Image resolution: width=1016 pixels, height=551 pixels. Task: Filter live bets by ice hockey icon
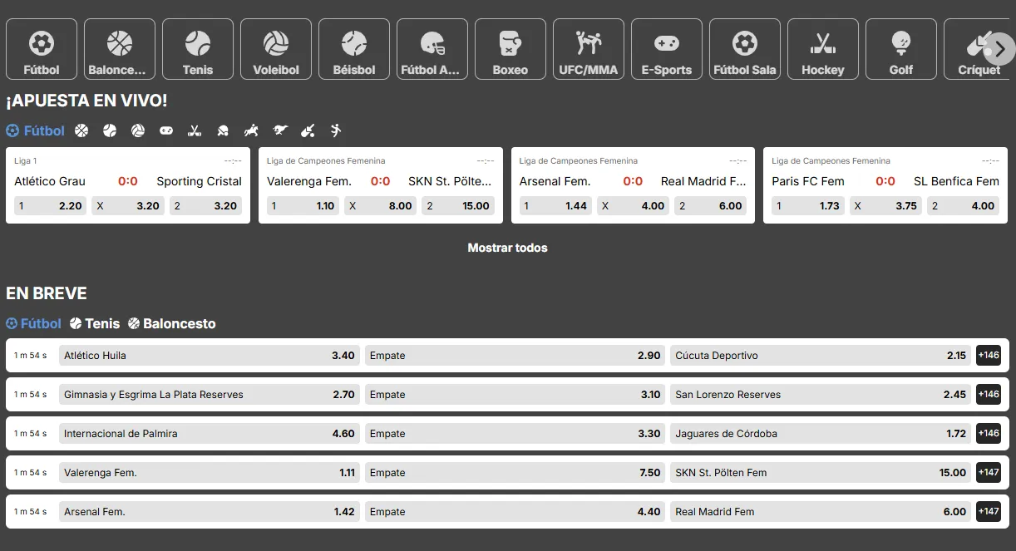(195, 130)
